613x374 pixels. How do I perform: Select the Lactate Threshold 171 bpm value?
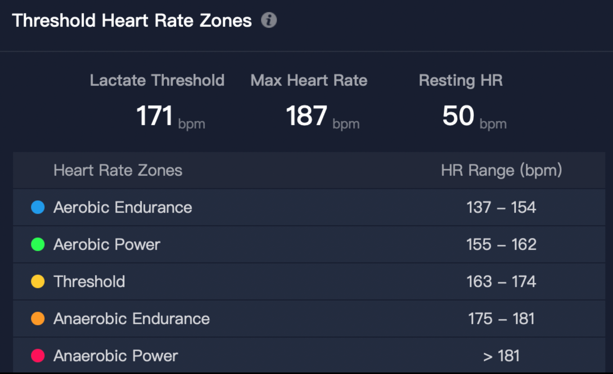coord(170,116)
